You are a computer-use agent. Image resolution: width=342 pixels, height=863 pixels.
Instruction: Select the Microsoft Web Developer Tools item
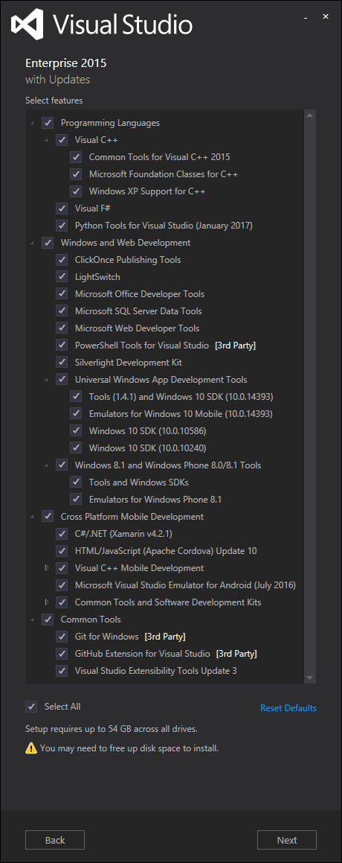point(137,328)
